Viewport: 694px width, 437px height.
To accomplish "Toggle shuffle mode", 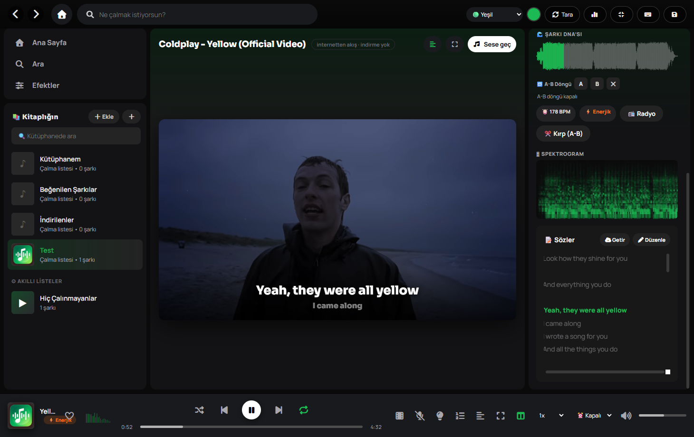I will (x=199, y=410).
